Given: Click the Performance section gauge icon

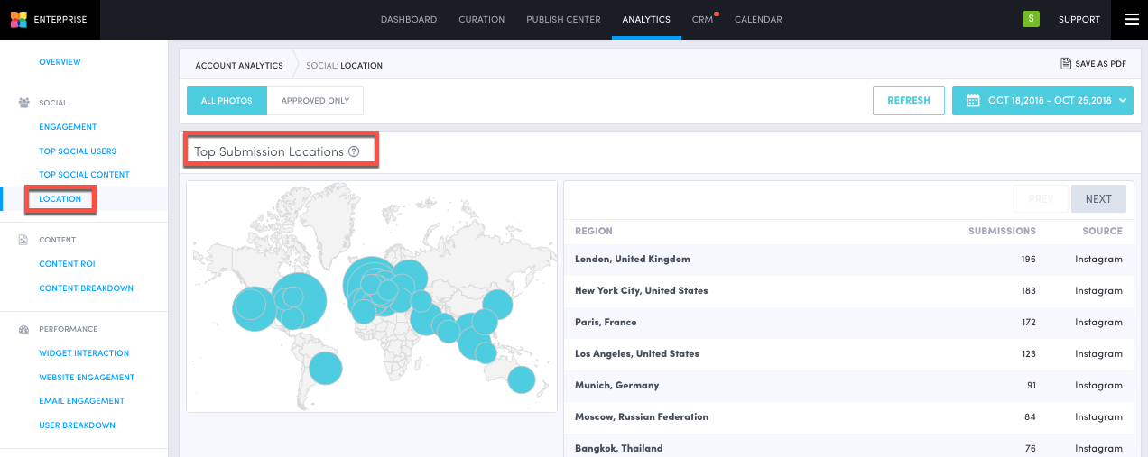Looking at the screenshot, I should point(23,329).
